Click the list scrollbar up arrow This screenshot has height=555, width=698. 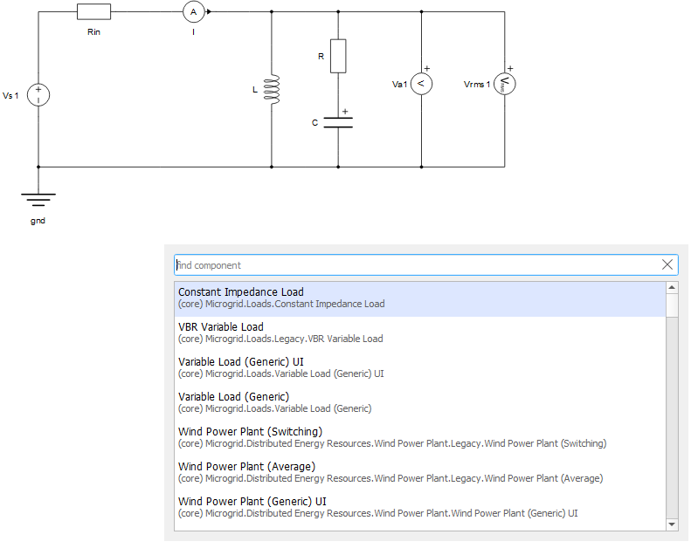(x=672, y=288)
